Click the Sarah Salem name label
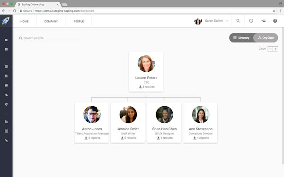Screen dimensions: 284x177 point(214,21)
